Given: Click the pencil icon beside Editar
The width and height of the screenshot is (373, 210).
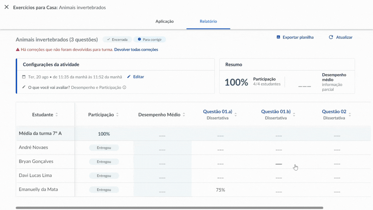Looking at the screenshot, I should coord(129,77).
